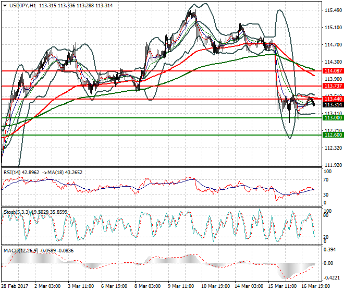Click the 114.700 price scale value
This screenshot has height=292, width=344.
pyautogui.click(x=333, y=45)
